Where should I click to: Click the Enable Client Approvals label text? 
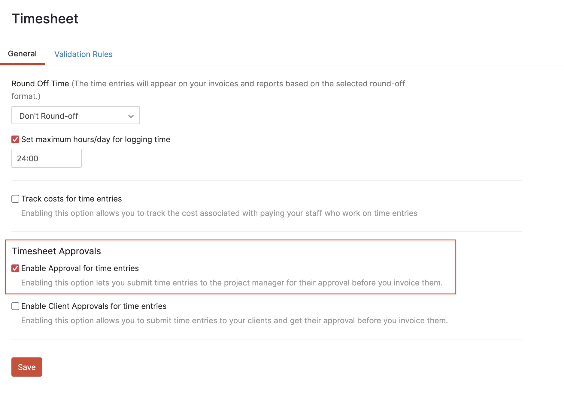pyautogui.click(x=94, y=306)
